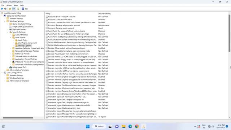Collapse the Local Policies node

pyautogui.click(x=10, y=38)
